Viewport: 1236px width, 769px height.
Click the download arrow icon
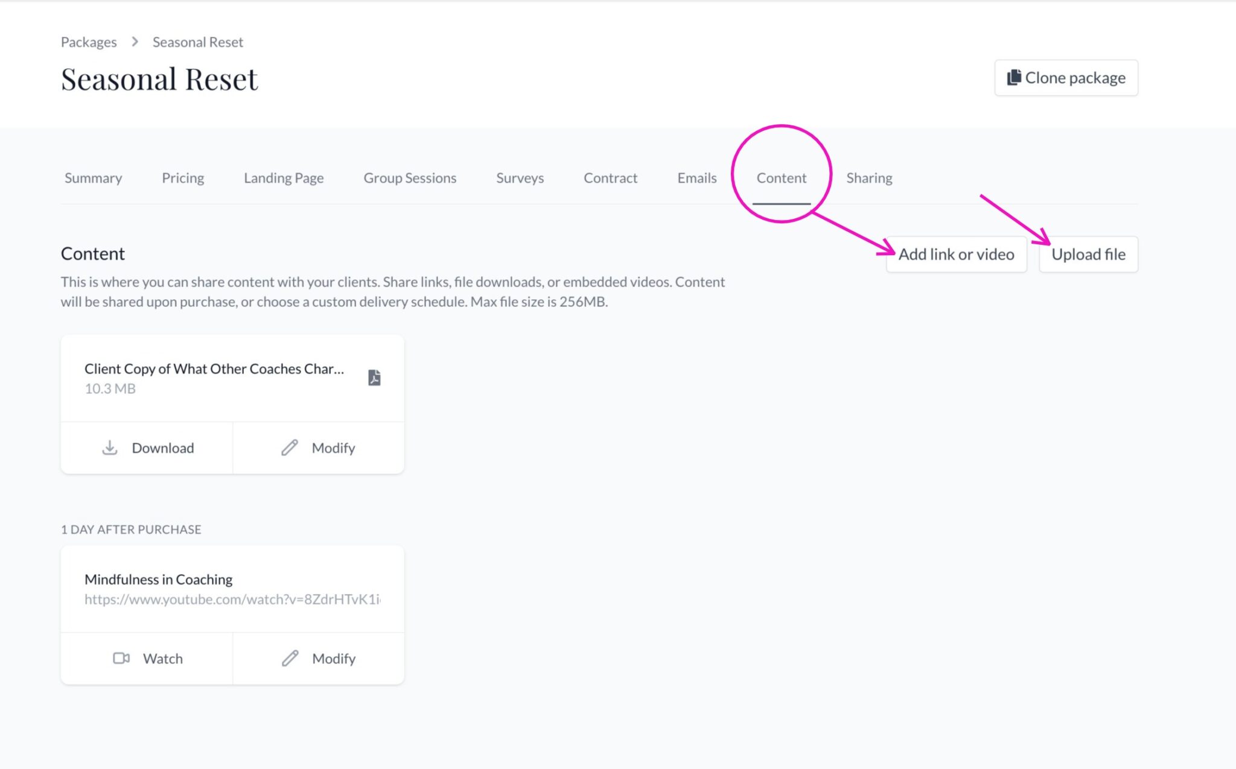110,448
